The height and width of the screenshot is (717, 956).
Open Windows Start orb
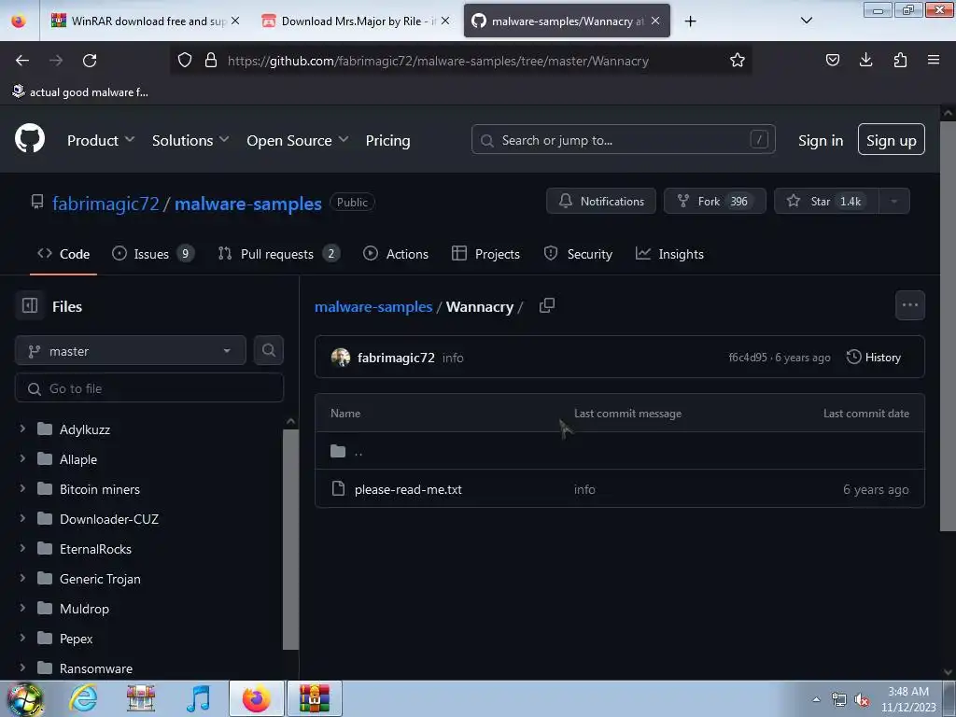(24, 698)
